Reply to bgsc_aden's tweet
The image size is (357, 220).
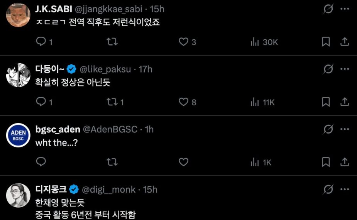[x=41, y=162]
